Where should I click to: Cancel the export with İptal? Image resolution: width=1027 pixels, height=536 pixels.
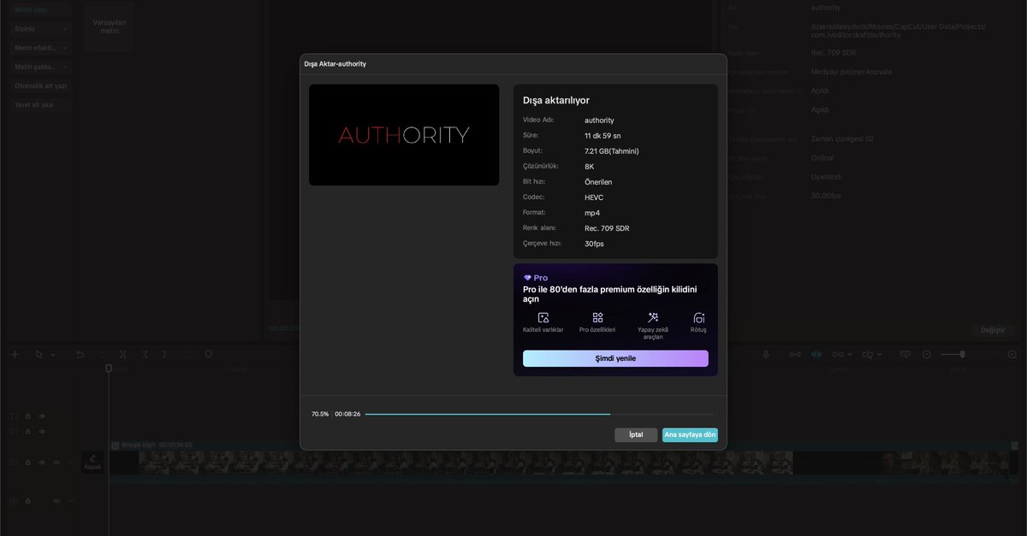tap(636, 434)
